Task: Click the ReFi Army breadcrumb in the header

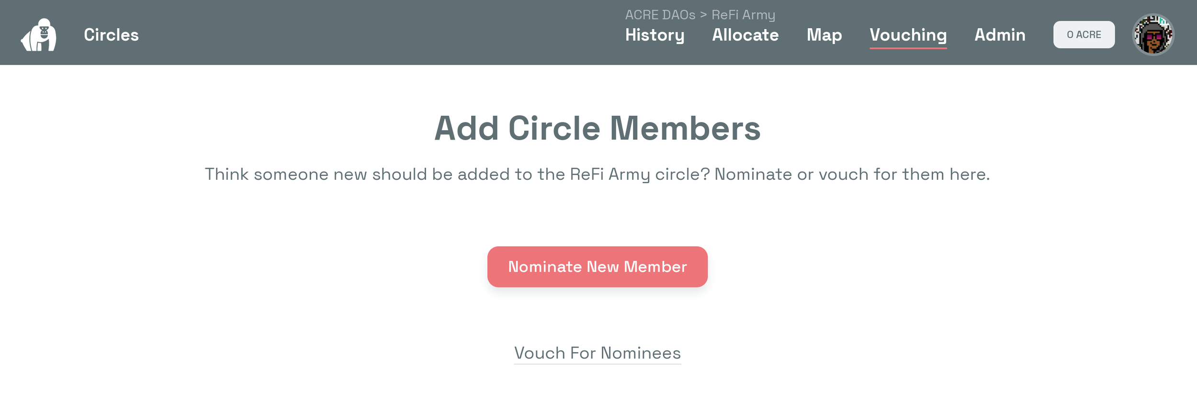Action: pos(743,15)
